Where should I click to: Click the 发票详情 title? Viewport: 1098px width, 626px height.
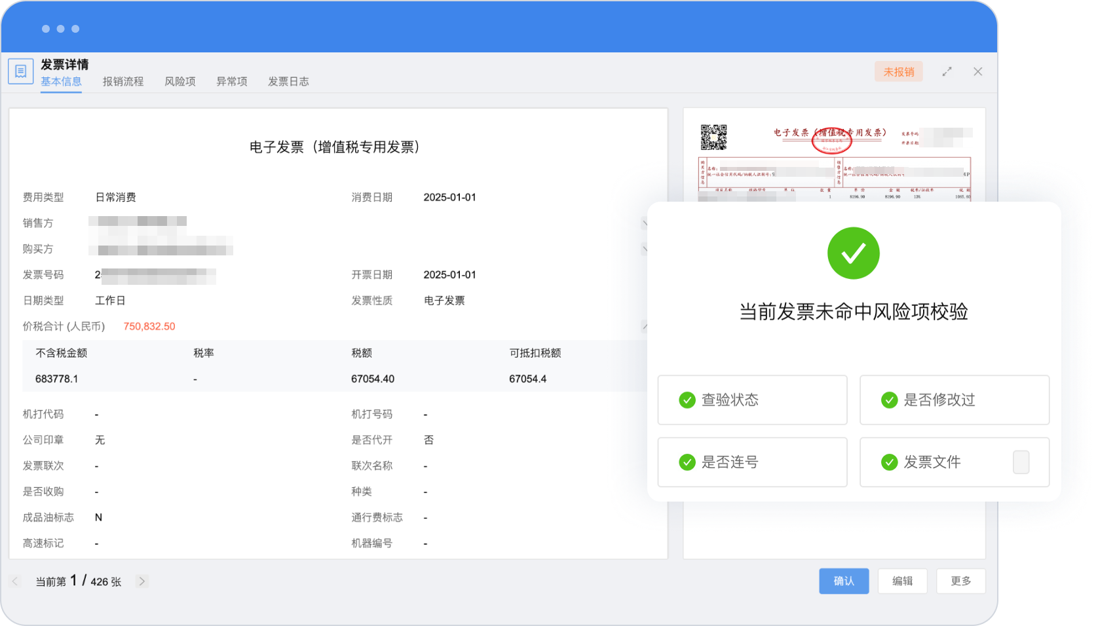[64, 64]
